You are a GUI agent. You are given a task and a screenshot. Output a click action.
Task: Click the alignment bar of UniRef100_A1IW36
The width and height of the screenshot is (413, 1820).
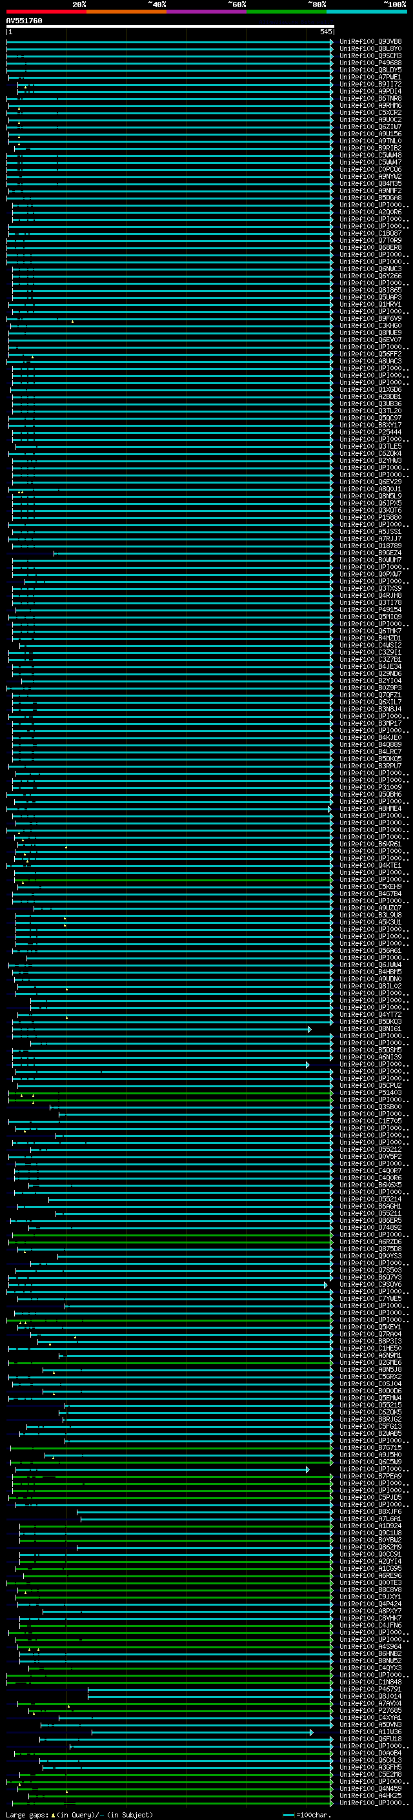pos(203,1732)
